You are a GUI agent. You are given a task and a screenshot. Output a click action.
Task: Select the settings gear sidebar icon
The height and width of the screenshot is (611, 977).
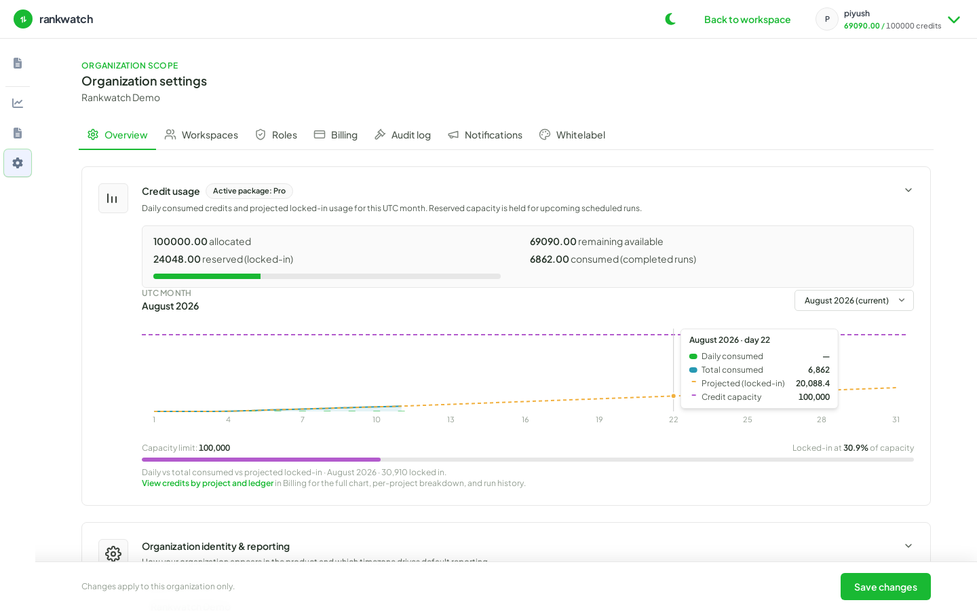pyautogui.click(x=18, y=163)
